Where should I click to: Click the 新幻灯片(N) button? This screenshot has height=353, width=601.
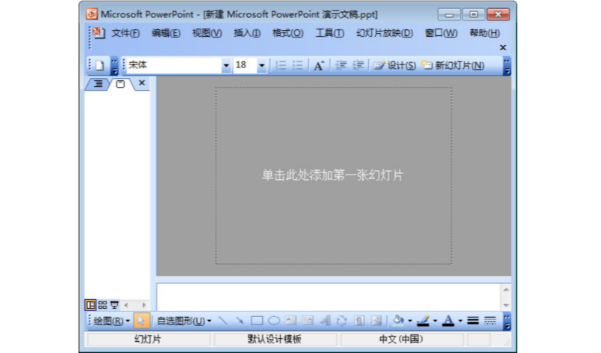[453, 66]
